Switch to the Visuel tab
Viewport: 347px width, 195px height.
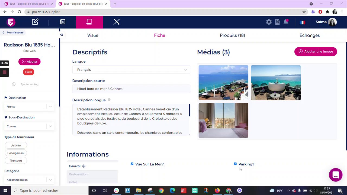[x=93, y=35]
